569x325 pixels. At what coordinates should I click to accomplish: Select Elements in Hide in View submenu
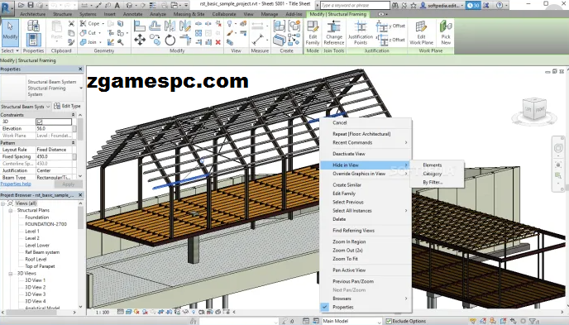coord(433,165)
